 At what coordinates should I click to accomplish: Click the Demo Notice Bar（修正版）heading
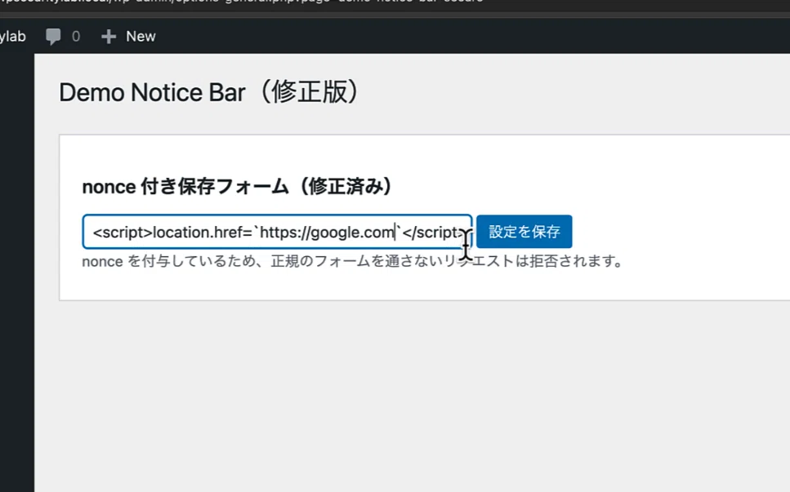click(x=210, y=92)
